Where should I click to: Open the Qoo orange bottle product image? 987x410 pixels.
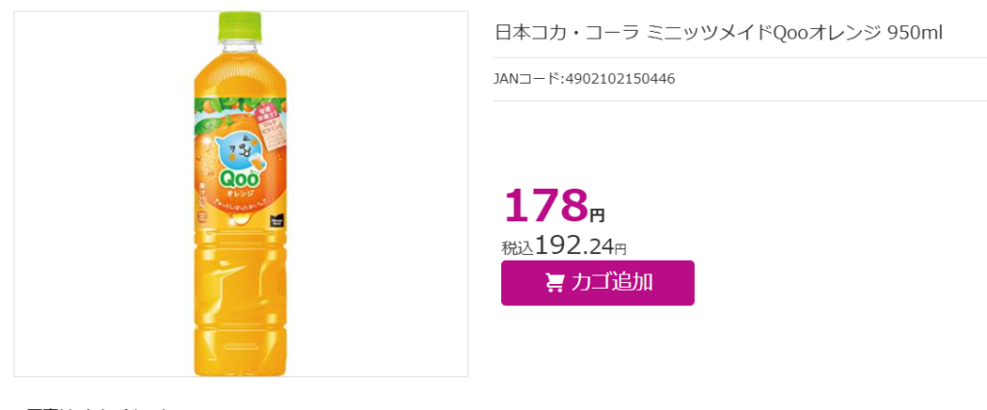(x=241, y=193)
